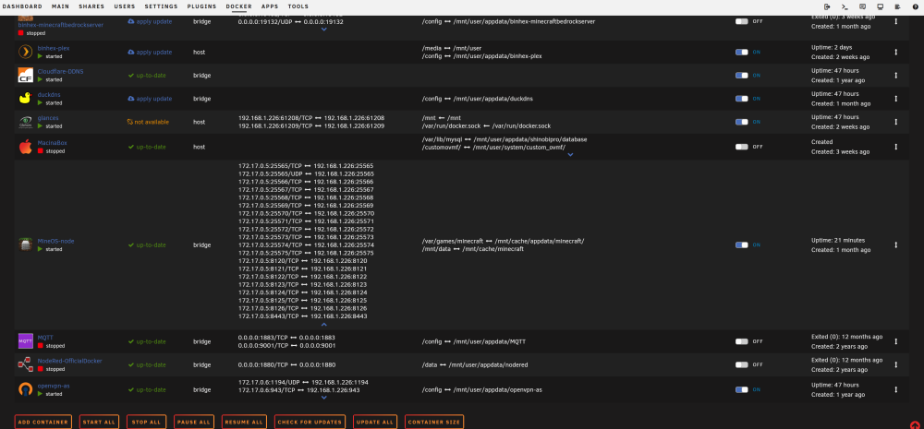Click the purple MQTT container icon
The width and height of the screenshot is (924, 429).
25,341
